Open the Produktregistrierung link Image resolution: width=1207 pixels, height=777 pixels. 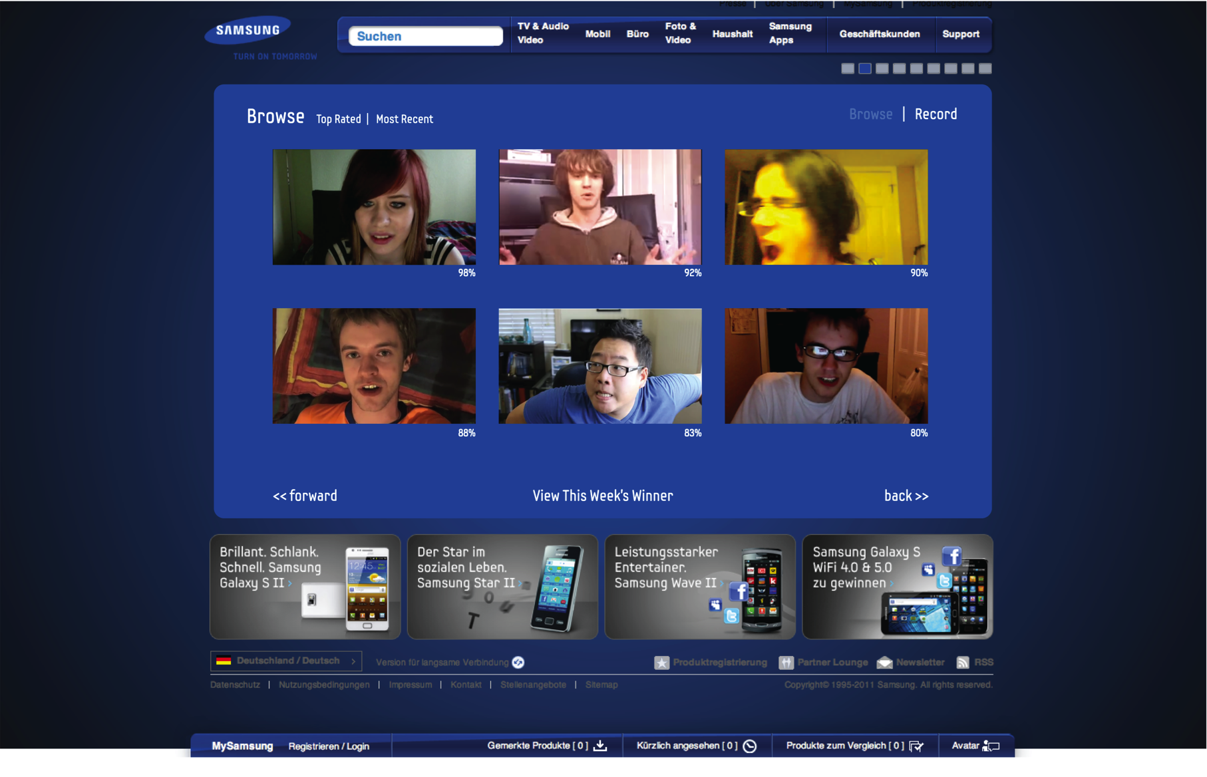pos(720,663)
